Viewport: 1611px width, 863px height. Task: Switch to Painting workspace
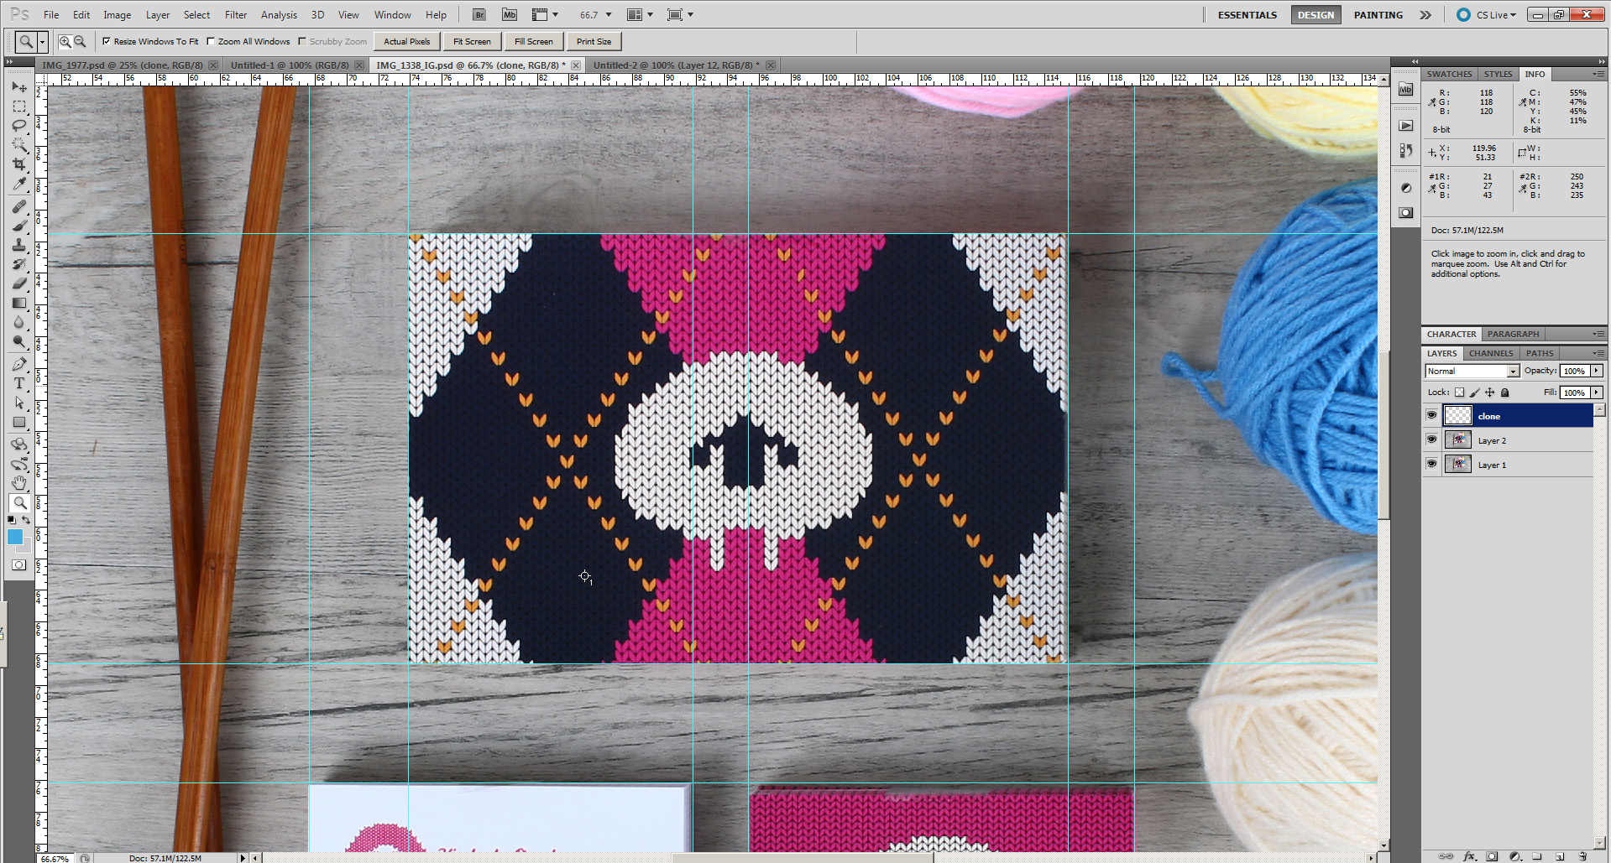(x=1378, y=14)
